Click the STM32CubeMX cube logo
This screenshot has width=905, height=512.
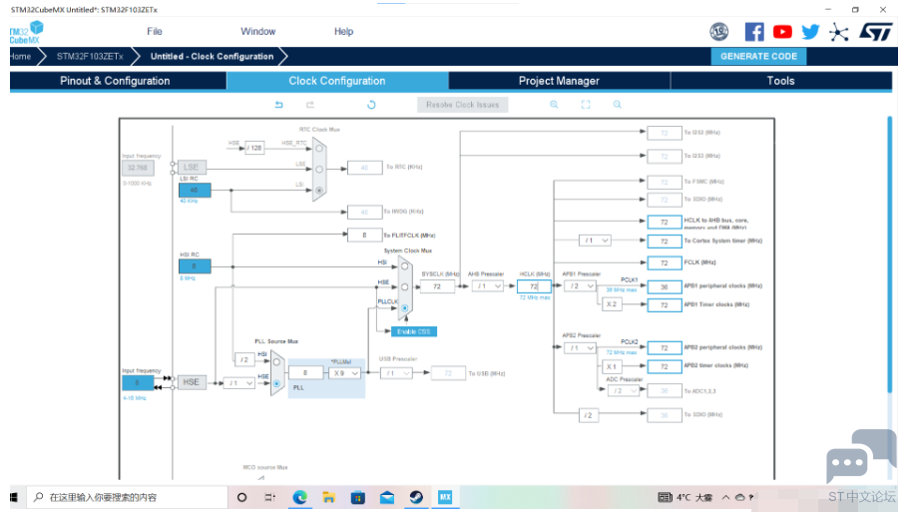point(26,32)
